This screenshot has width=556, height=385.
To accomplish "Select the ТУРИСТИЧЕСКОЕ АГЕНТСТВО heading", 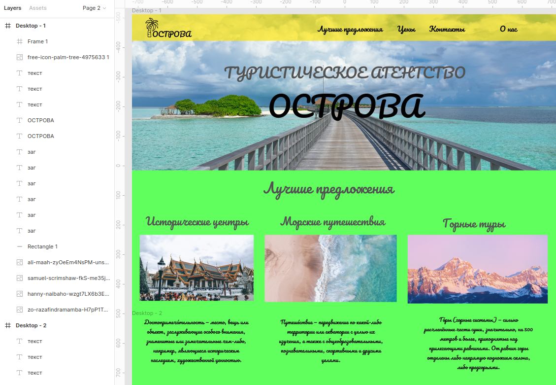I will click(x=345, y=73).
